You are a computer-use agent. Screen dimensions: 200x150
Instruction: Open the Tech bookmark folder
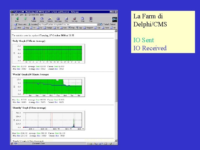click(106, 28)
